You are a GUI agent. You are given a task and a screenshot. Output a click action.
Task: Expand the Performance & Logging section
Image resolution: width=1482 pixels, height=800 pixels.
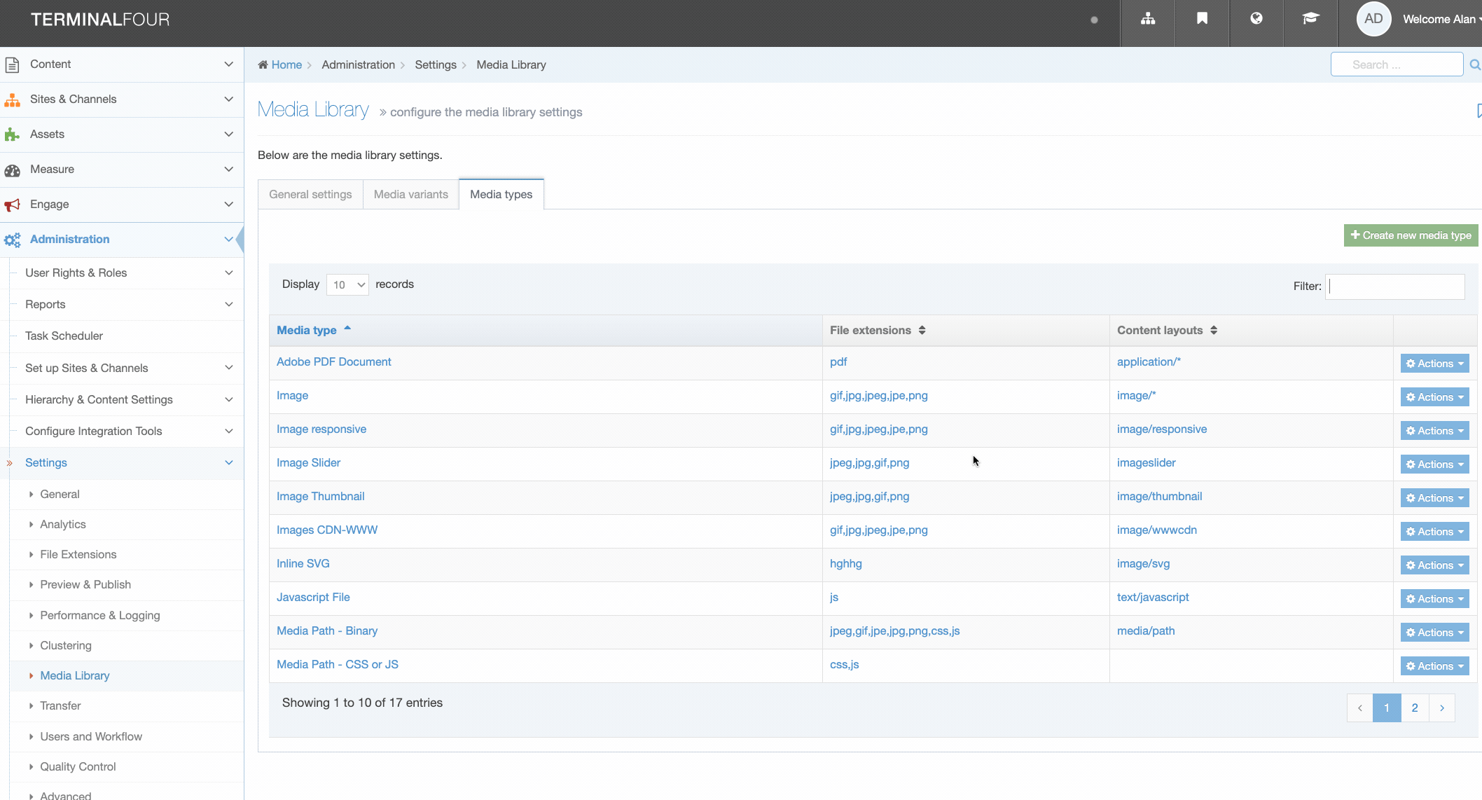(99, 615)
